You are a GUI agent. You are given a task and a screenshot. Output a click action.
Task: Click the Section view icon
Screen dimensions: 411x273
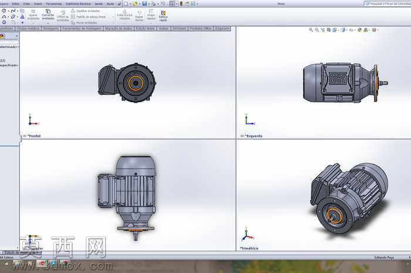click(329, 30)
